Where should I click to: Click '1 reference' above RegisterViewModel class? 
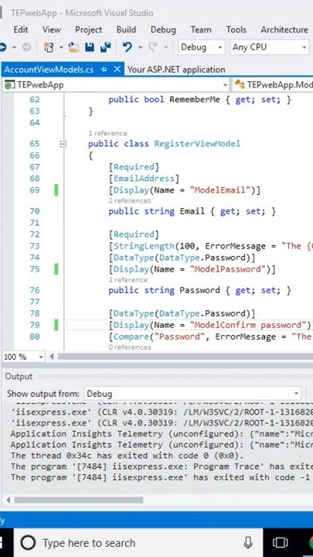tap(107, 133)
